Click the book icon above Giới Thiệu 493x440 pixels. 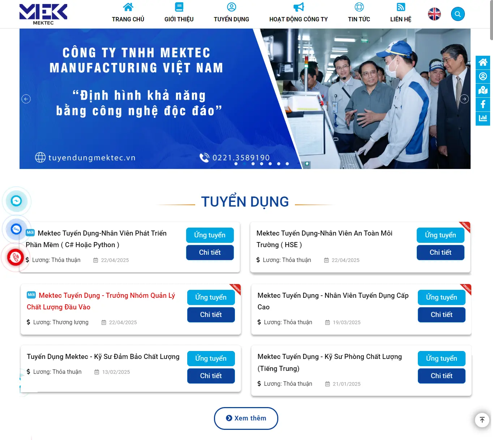pos(179,7)
